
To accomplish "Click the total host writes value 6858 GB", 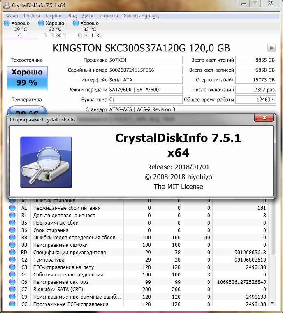I will tap(256, 70).
